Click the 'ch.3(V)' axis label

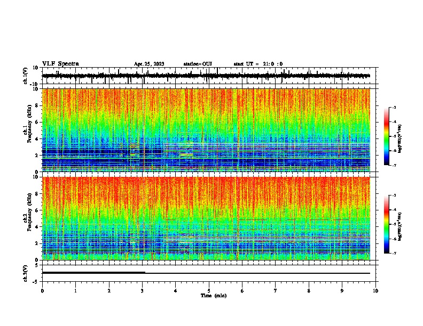(26, 274)
